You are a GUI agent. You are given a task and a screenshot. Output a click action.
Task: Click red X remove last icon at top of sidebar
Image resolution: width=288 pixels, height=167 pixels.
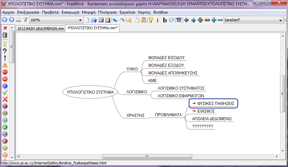[x=5, y=28]
